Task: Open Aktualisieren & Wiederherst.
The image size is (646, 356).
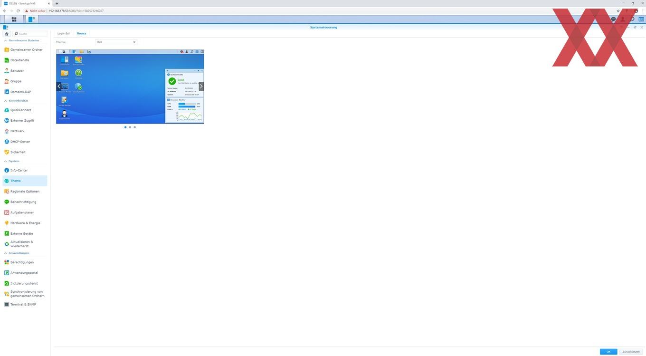Action: pos(25,244)
